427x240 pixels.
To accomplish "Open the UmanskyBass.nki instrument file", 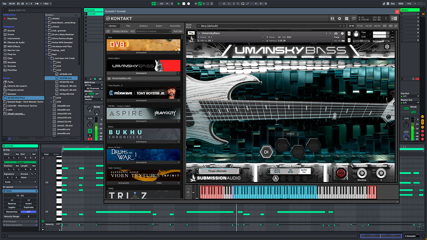I will (x=143, y=78).
